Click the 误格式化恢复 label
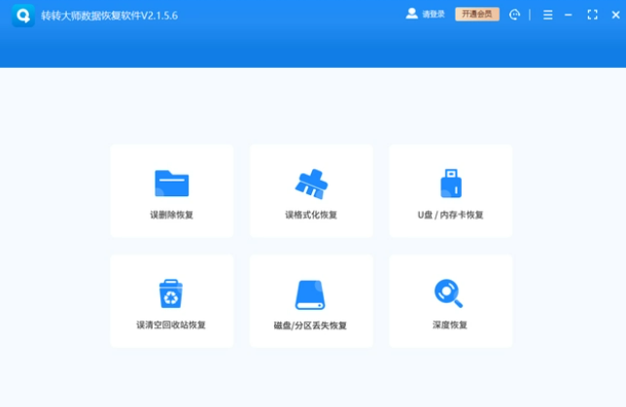Viewport: 626px width, 407px height. (x=311, y=215)
